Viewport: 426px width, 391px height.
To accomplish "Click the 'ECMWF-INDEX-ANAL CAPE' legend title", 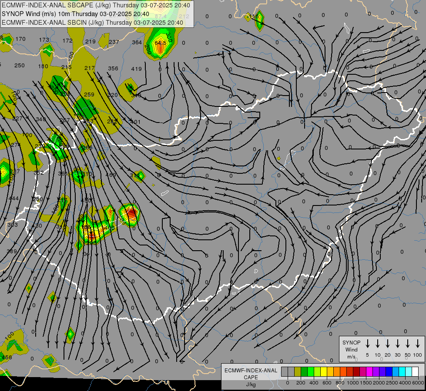I will click(251, 374).
